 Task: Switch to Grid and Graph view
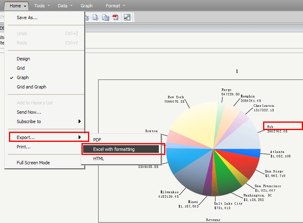point(31,87)
